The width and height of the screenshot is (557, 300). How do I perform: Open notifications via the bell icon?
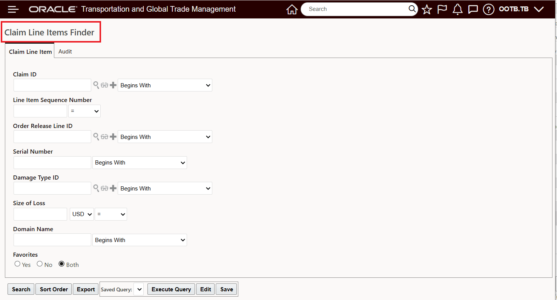(x=457, y=9)
